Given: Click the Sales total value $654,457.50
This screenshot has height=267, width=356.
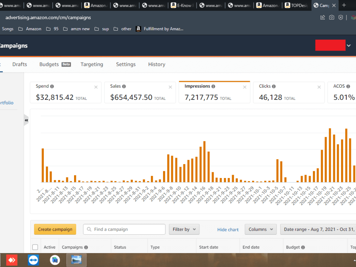Looking at the screenshot, I should click(x=131, y=98).
